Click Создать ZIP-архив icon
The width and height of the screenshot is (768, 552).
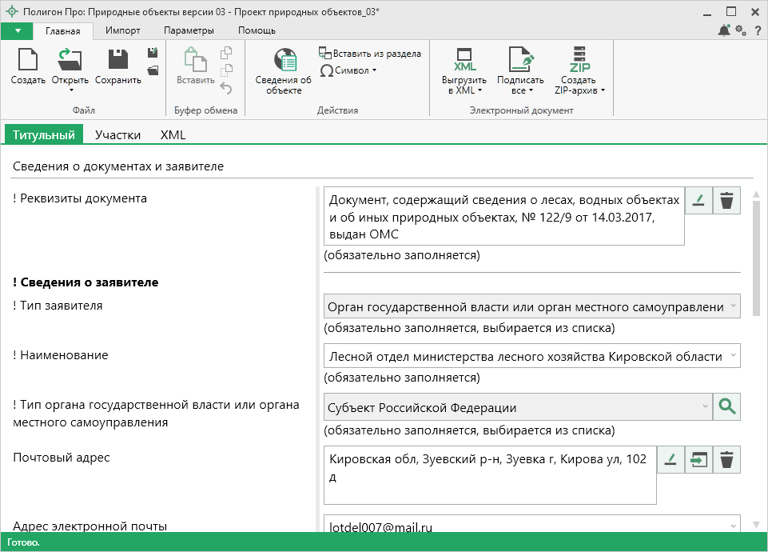pos(579,61)
